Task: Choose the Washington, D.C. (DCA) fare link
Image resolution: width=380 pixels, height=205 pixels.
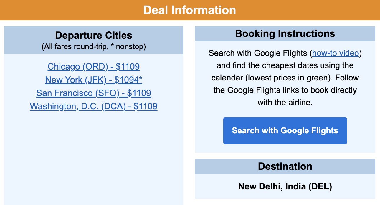Action: 93,106
